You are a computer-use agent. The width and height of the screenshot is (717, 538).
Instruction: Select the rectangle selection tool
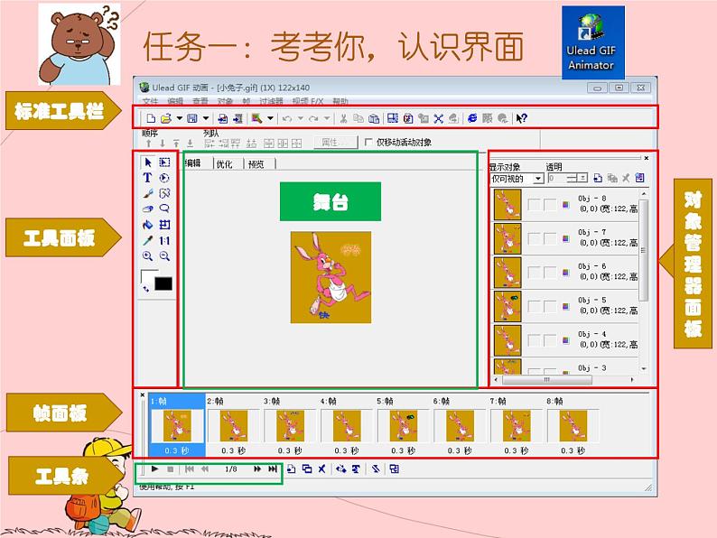(x=164, y=162)
